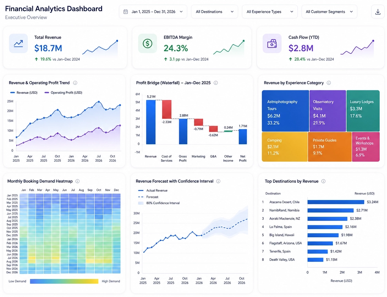Select the Astrophotography Tours treemap tile
This screenshot has width=387, height=297.
pos(285,111)
